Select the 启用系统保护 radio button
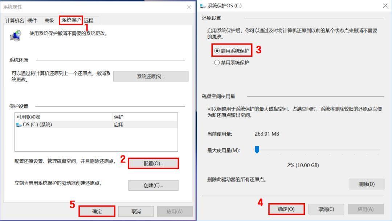 217,51
